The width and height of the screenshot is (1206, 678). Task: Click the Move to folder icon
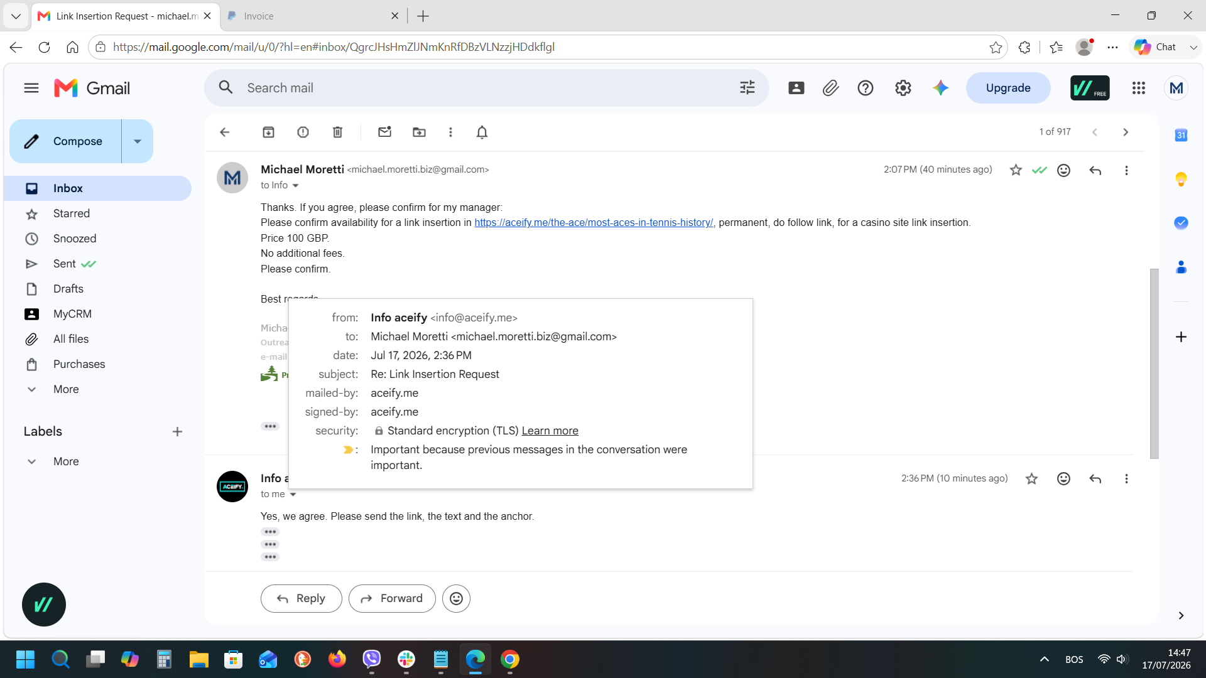tap(419, 132)
